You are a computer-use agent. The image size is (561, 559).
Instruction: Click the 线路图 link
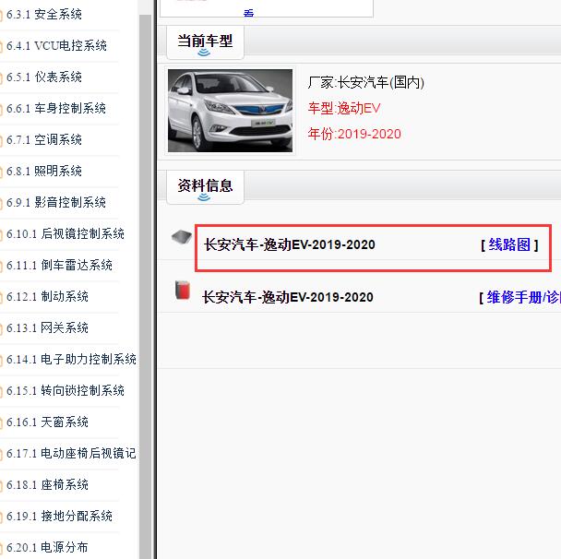[x=509, y=245]
